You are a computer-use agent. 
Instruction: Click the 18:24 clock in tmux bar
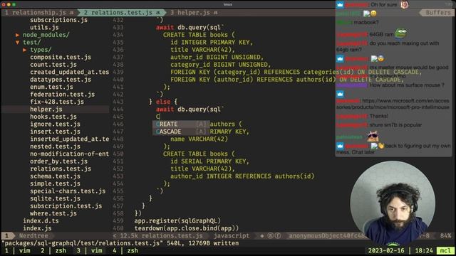point(424,250)
